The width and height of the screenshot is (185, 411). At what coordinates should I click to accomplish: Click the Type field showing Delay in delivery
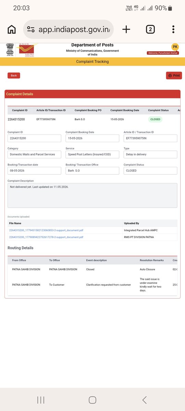click(x=150, y=154)
